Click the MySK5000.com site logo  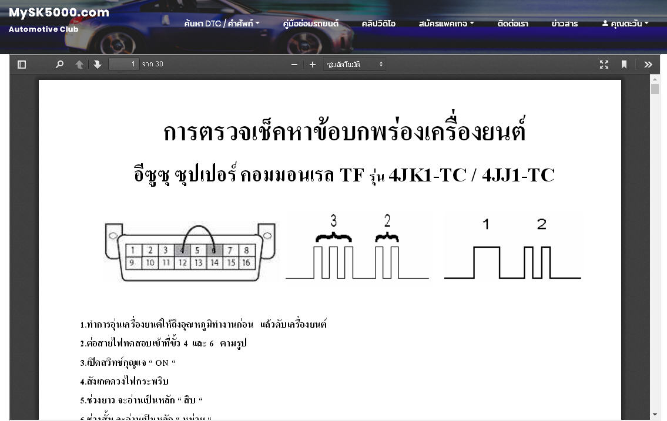pyautogui.click(x=59, y=13)
